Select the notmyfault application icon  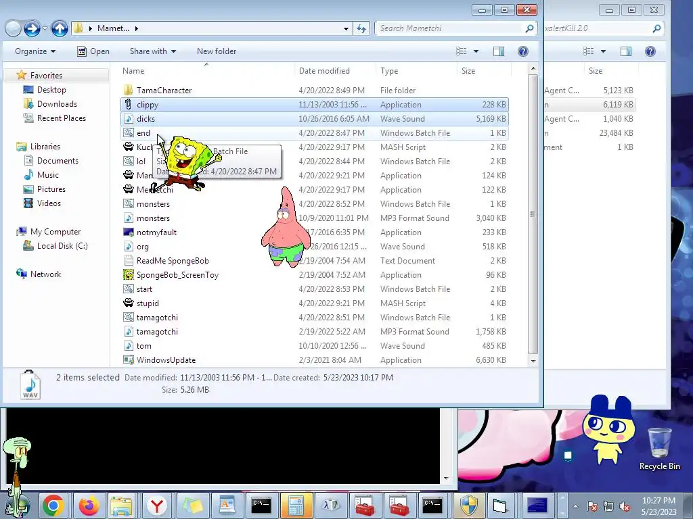click(128, 232)
